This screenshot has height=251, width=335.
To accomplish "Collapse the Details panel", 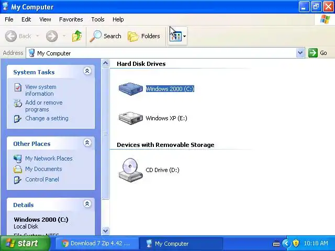I will 87,203.
